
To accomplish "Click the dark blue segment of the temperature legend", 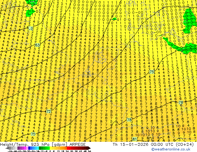I will pyautogui.click(x=29, y=148).
